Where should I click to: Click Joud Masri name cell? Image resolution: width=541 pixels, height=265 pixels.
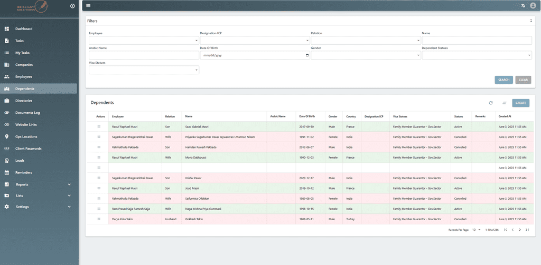224,188
